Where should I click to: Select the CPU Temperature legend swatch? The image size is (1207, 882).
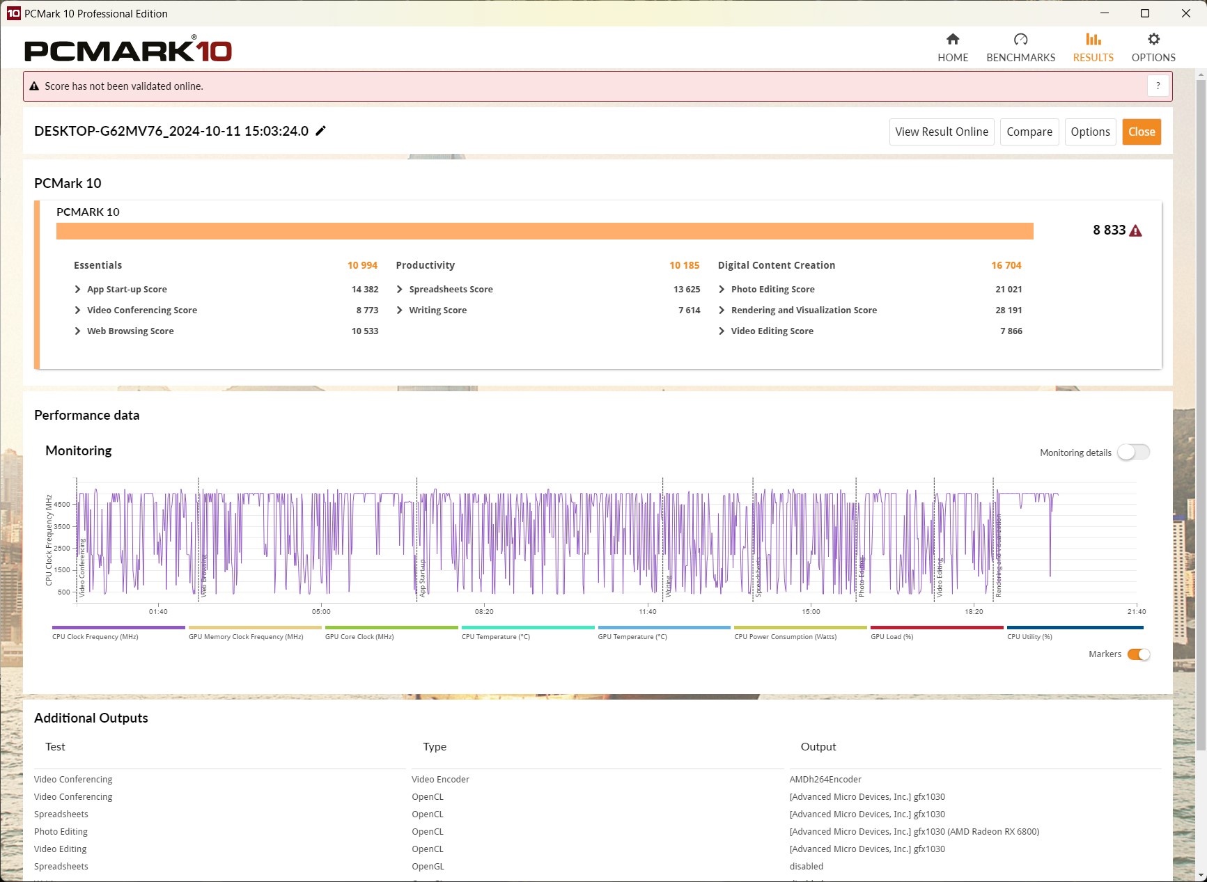pos(528,627)
